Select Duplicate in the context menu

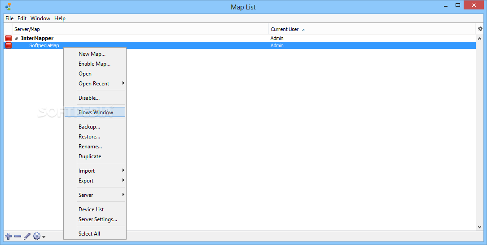coord(95,156)
